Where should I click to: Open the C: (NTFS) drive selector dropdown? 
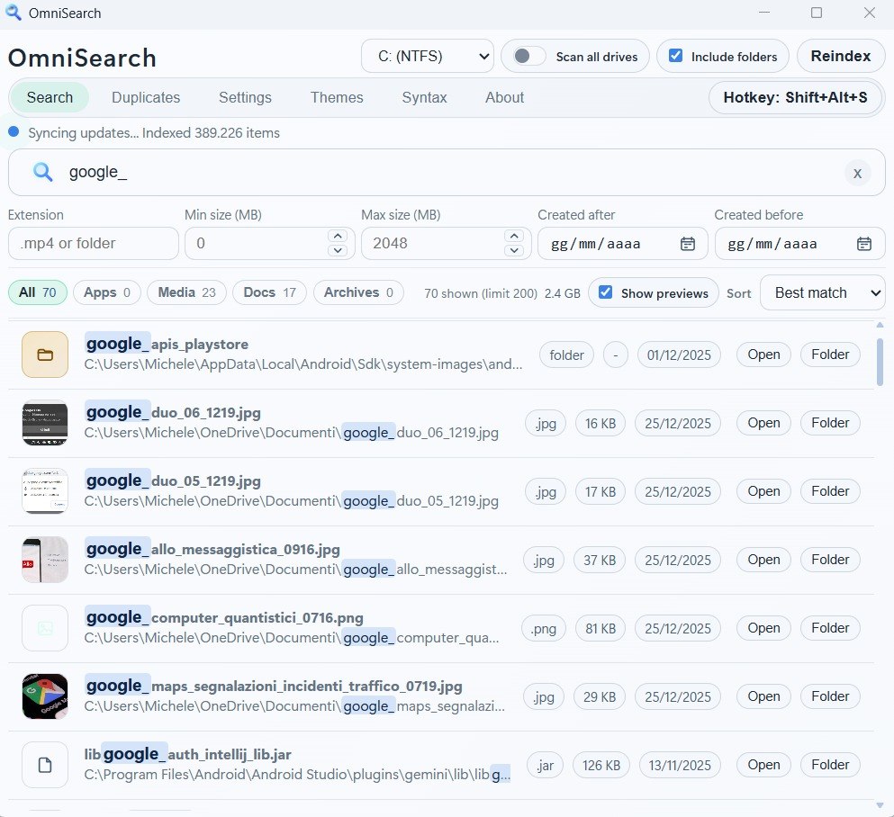click(x=427, y=56)
